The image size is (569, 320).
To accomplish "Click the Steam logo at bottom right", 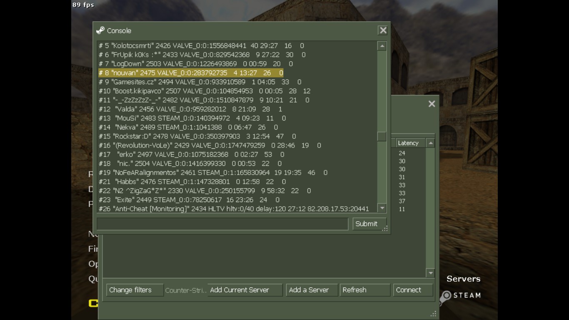I will pyautogui.click(x=460, y=296).
